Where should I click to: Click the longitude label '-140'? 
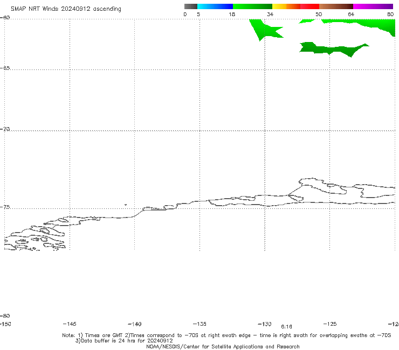coord(135,324)
